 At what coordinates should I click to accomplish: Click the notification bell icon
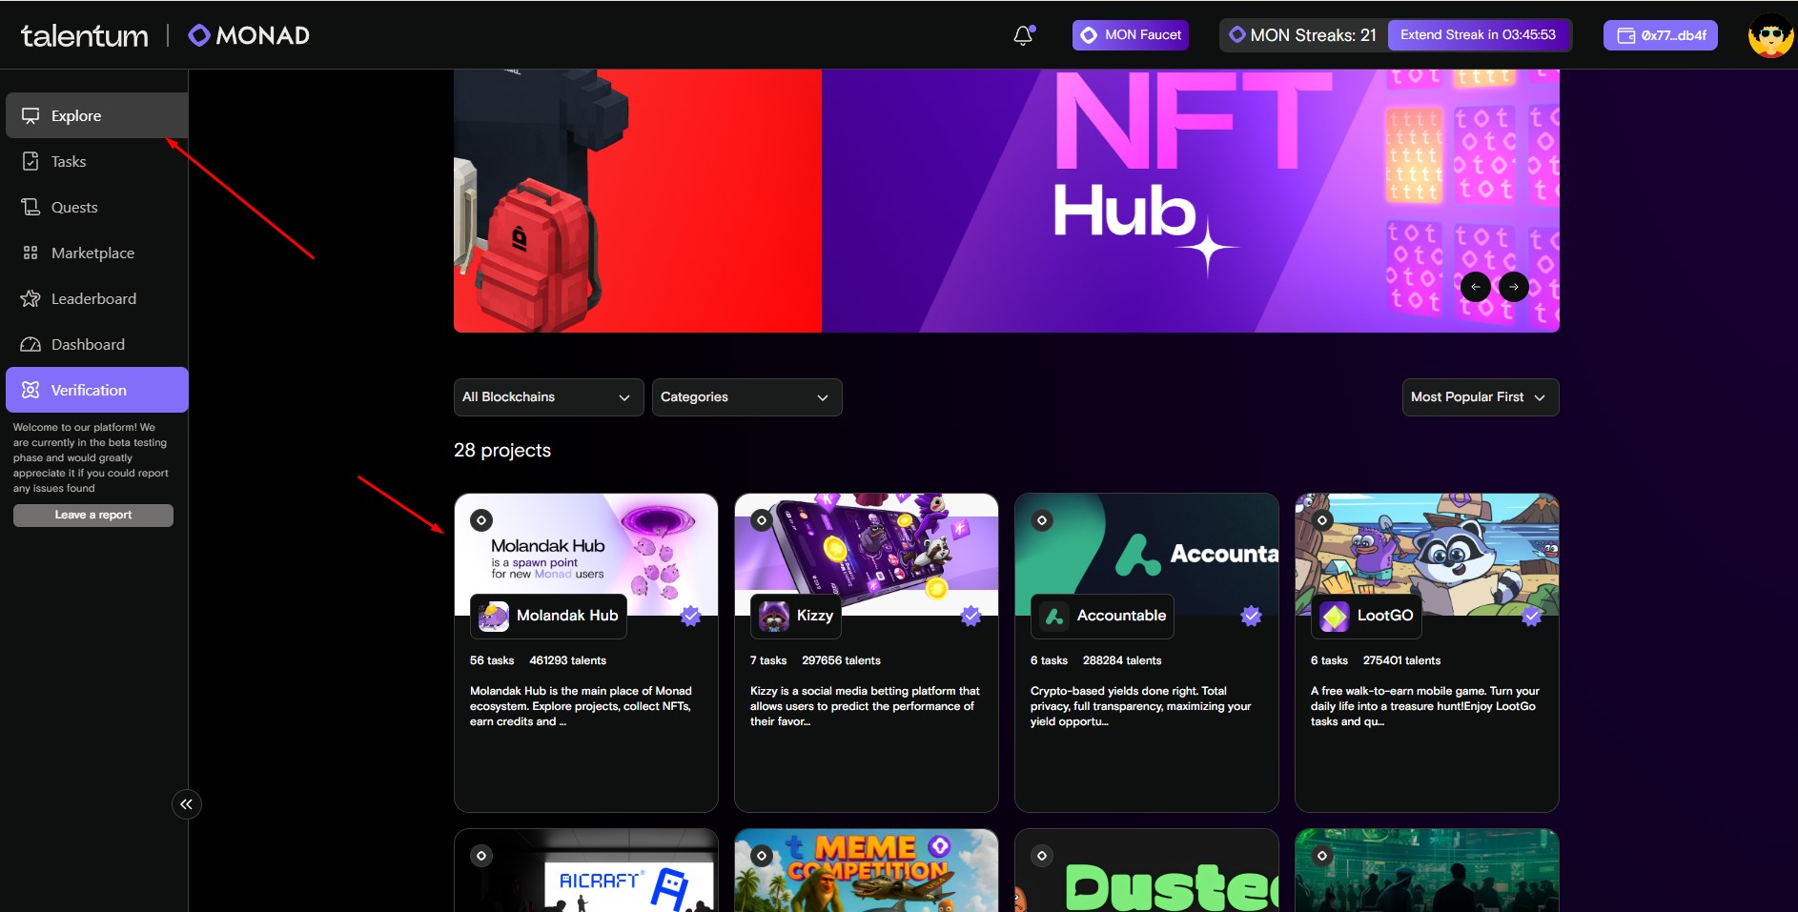1023,35
